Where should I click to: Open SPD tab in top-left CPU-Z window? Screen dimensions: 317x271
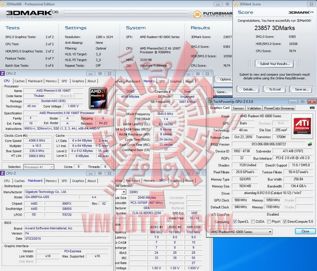pos(64,81)
